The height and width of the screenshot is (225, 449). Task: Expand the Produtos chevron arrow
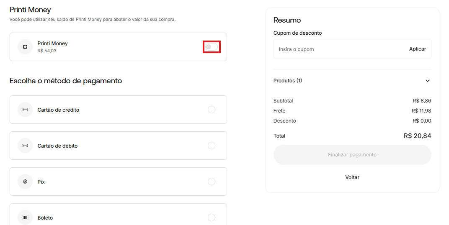[427, 81]
